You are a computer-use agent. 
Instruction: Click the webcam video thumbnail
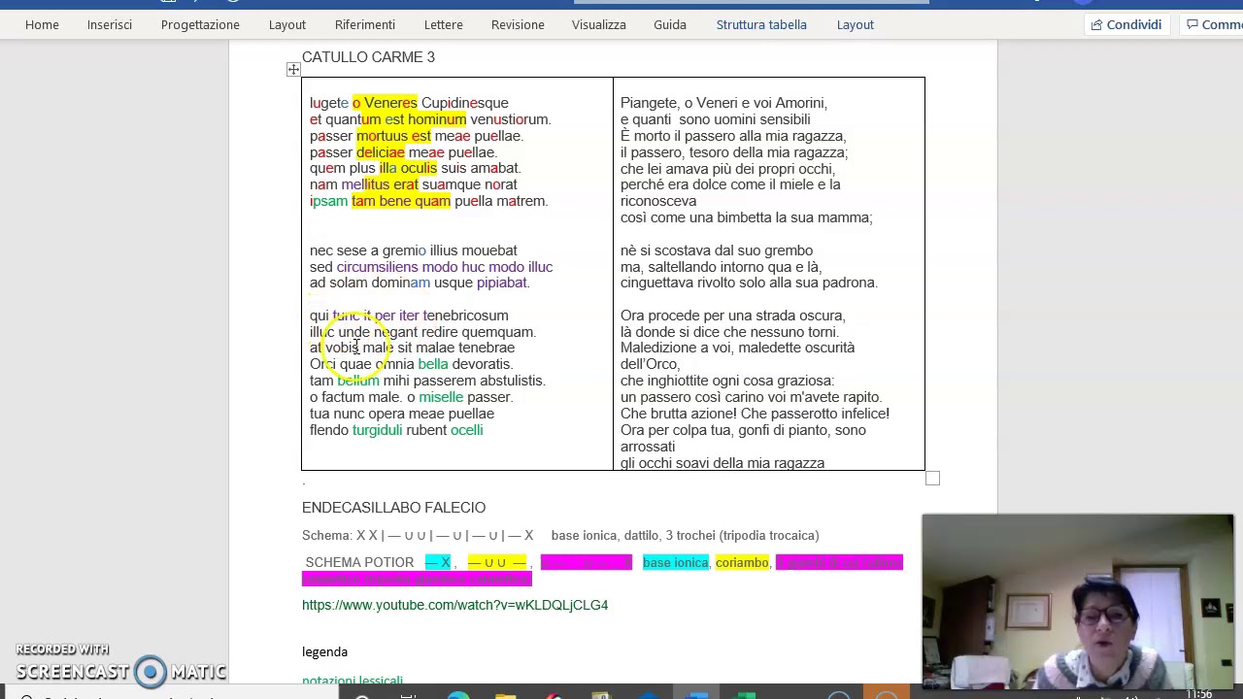[x=1078, y=601]
